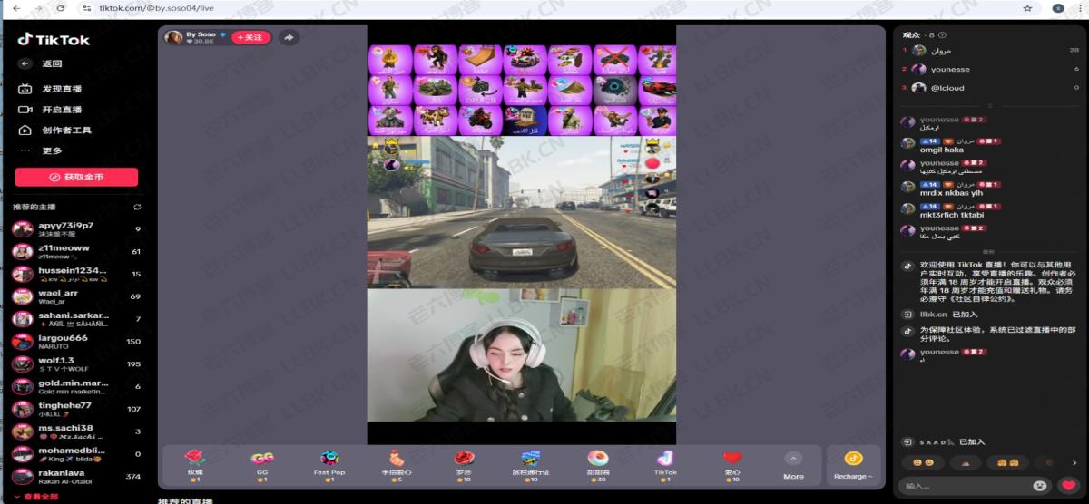Click the 'llbk.cn 已加入' join notice

click(947, 314)
